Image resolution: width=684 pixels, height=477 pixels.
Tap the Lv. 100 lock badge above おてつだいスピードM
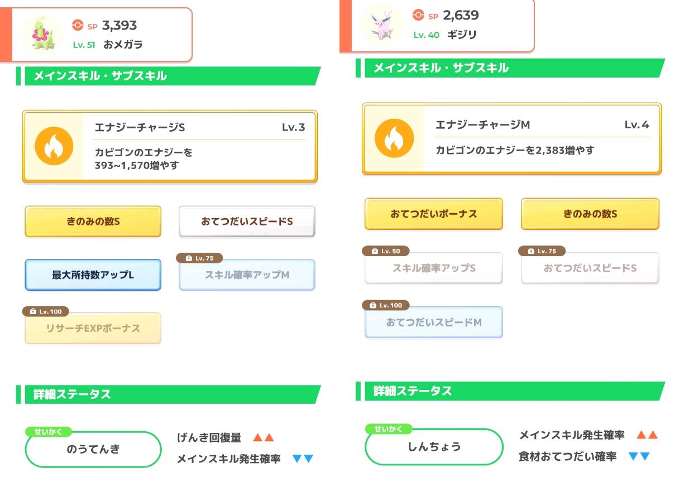[386, 305]
